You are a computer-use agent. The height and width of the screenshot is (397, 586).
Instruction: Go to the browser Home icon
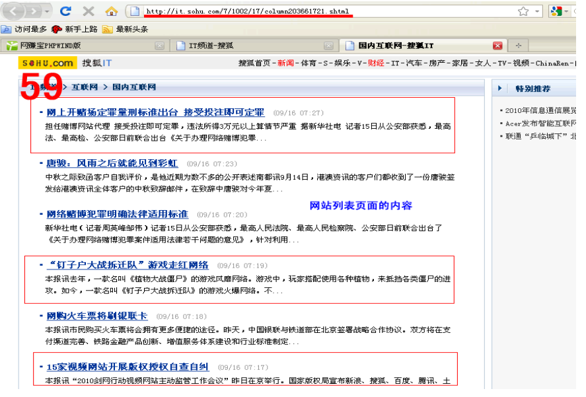click(112, 11)
